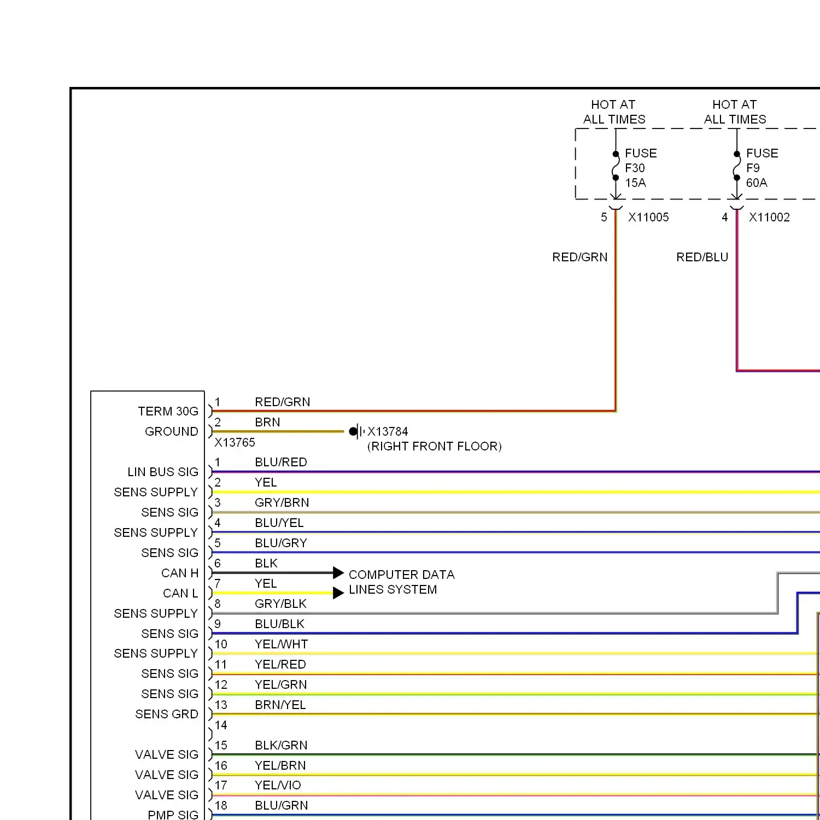Click the BRN/YEL wire label

tap(280, 705)
